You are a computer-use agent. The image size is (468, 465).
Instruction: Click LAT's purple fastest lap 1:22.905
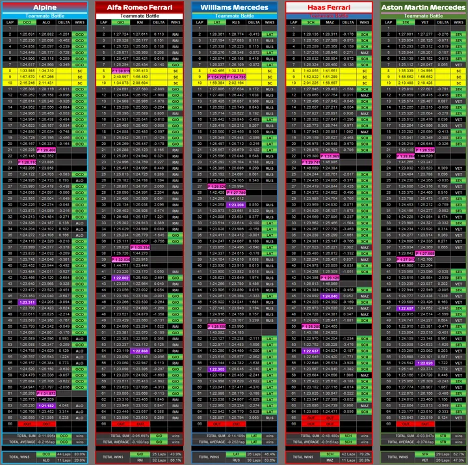(x=216, y=369)
